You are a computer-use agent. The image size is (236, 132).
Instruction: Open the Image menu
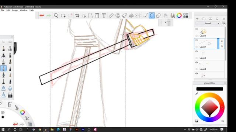(15, 10)
